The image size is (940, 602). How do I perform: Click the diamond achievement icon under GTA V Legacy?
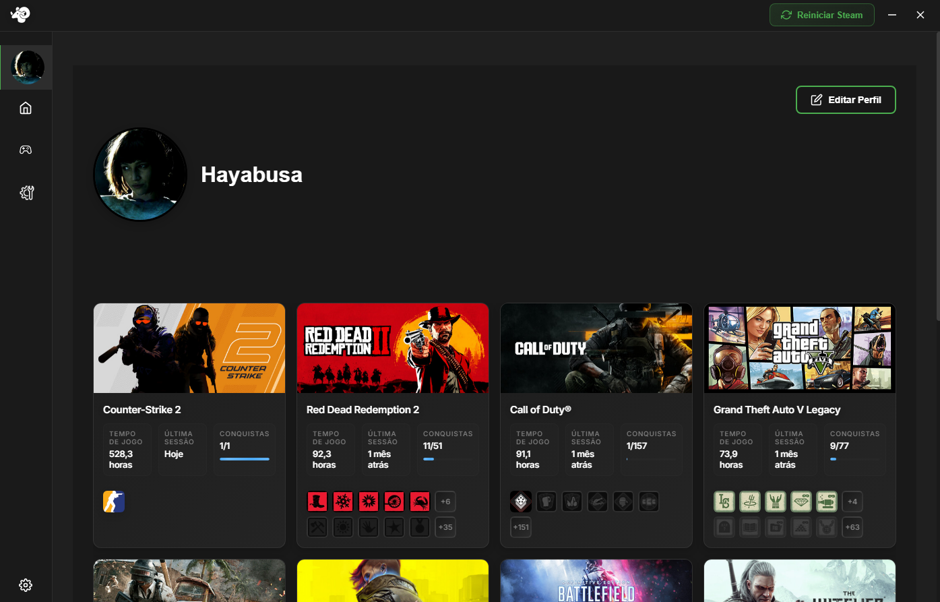coord(801,502)
